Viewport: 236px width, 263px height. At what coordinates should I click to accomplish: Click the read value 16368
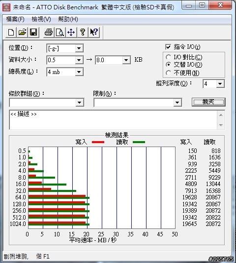coord(213,190)
